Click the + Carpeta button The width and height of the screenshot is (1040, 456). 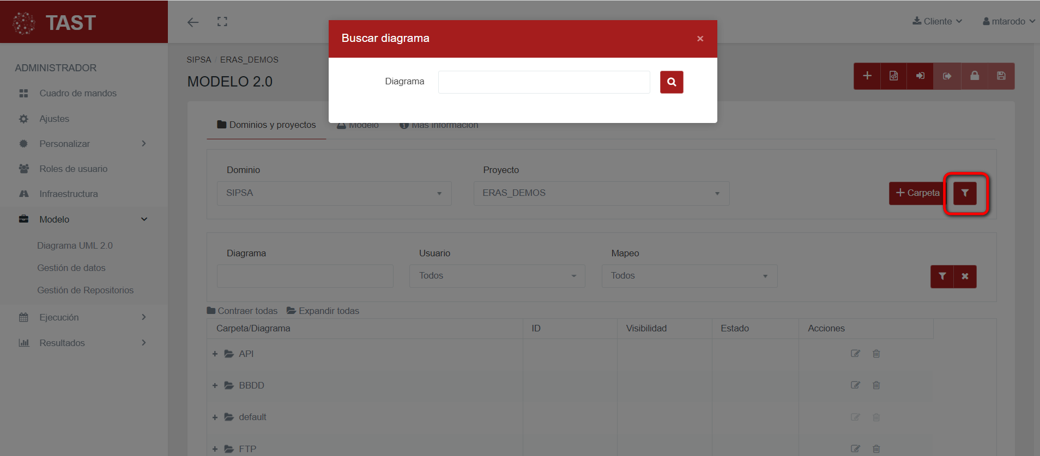(x=917, y=193)
